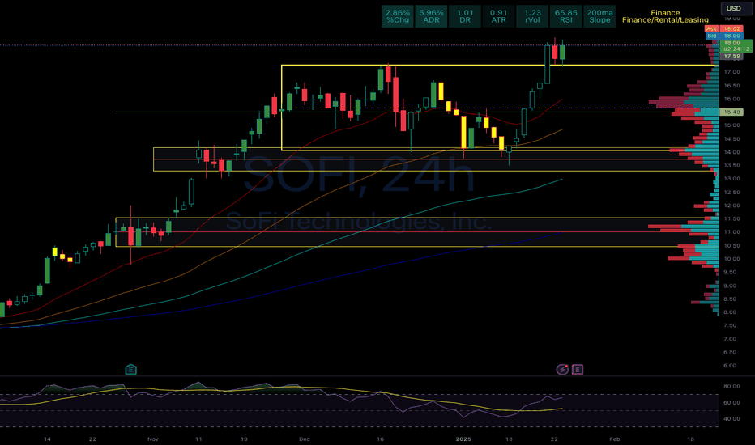Click the red Ask 18.02 price label
755x445 pixels.
(x=724, y=29)
